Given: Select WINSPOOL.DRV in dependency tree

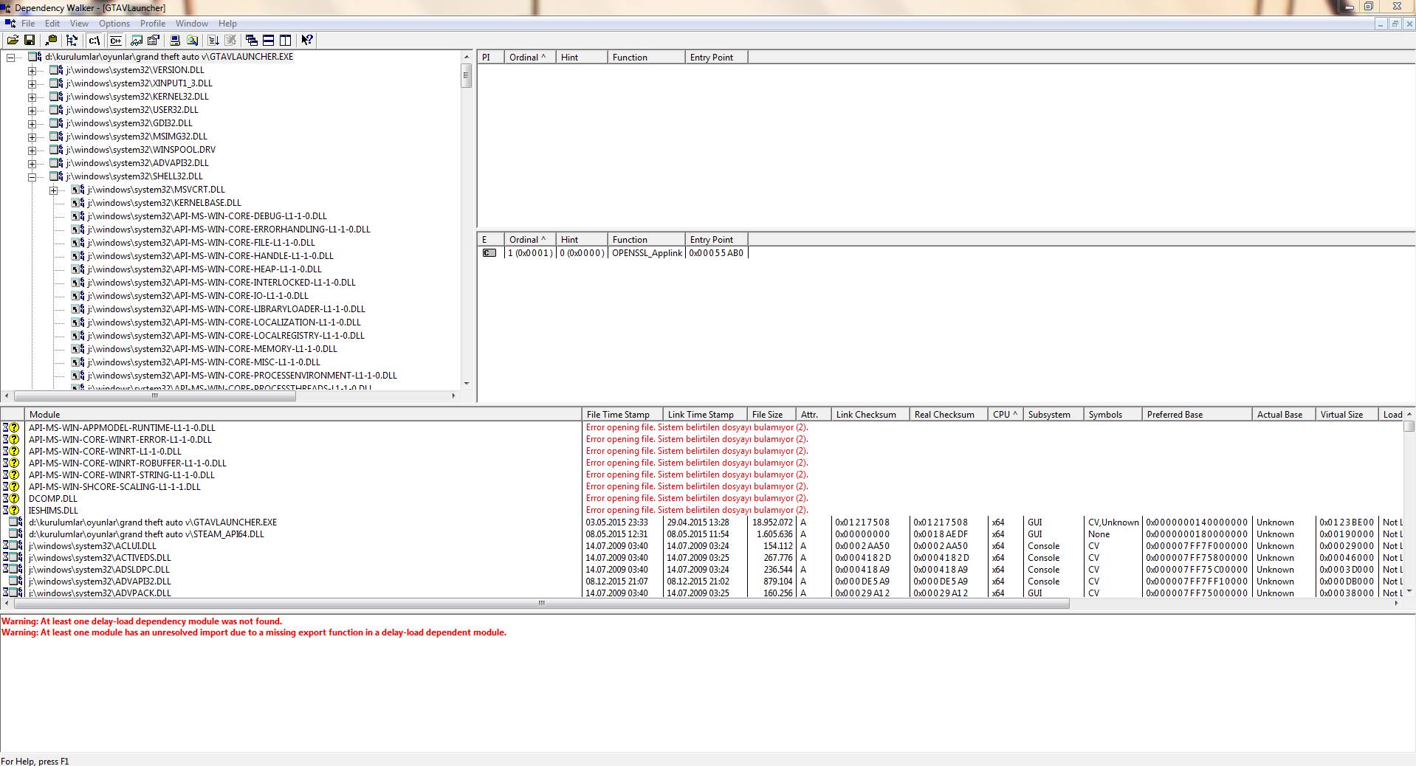Looking at the screenshot, I should 140,150.
